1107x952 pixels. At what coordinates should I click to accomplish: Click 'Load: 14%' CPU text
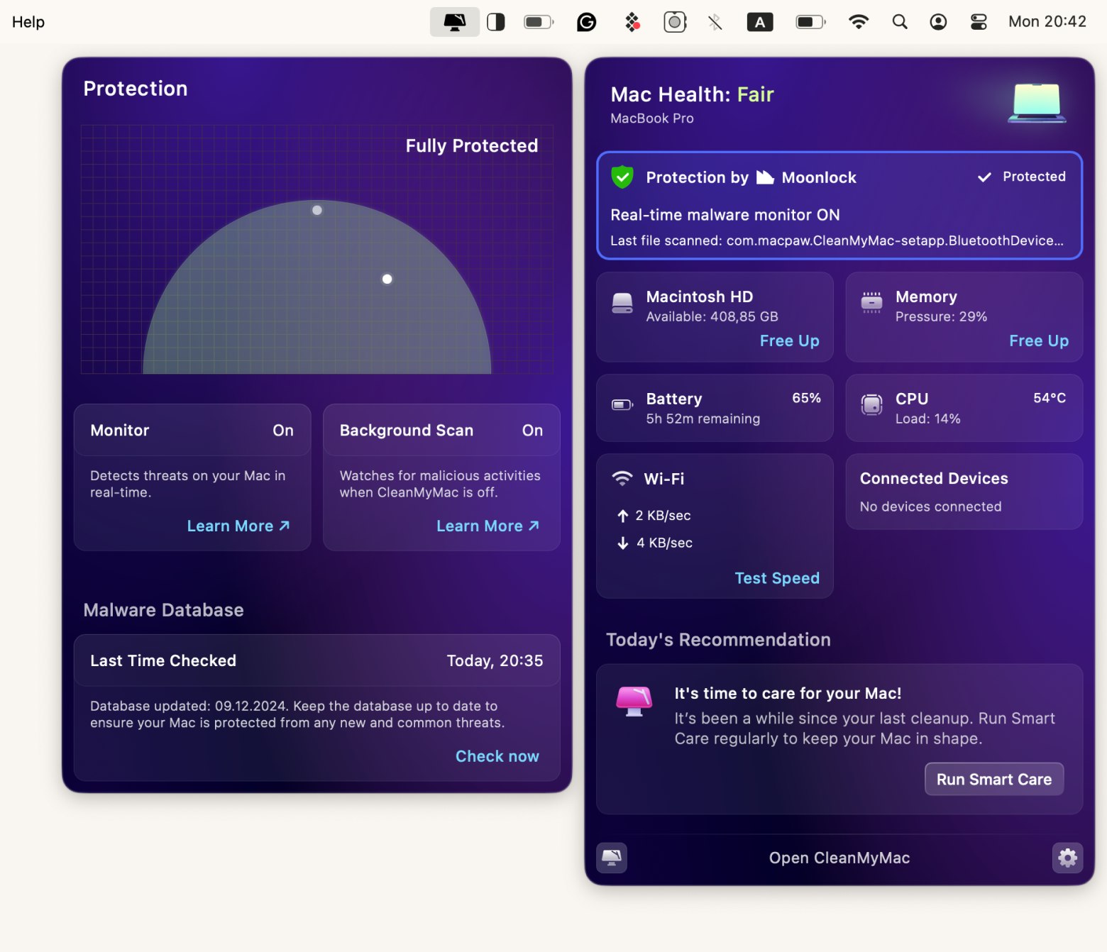coord(928,419)
